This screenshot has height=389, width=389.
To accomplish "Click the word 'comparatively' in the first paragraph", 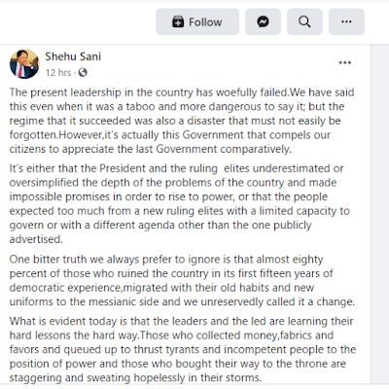I will (254, 149).
